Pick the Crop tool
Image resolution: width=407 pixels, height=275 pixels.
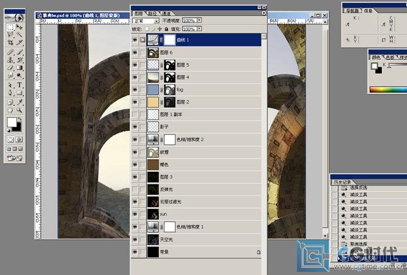10,43
